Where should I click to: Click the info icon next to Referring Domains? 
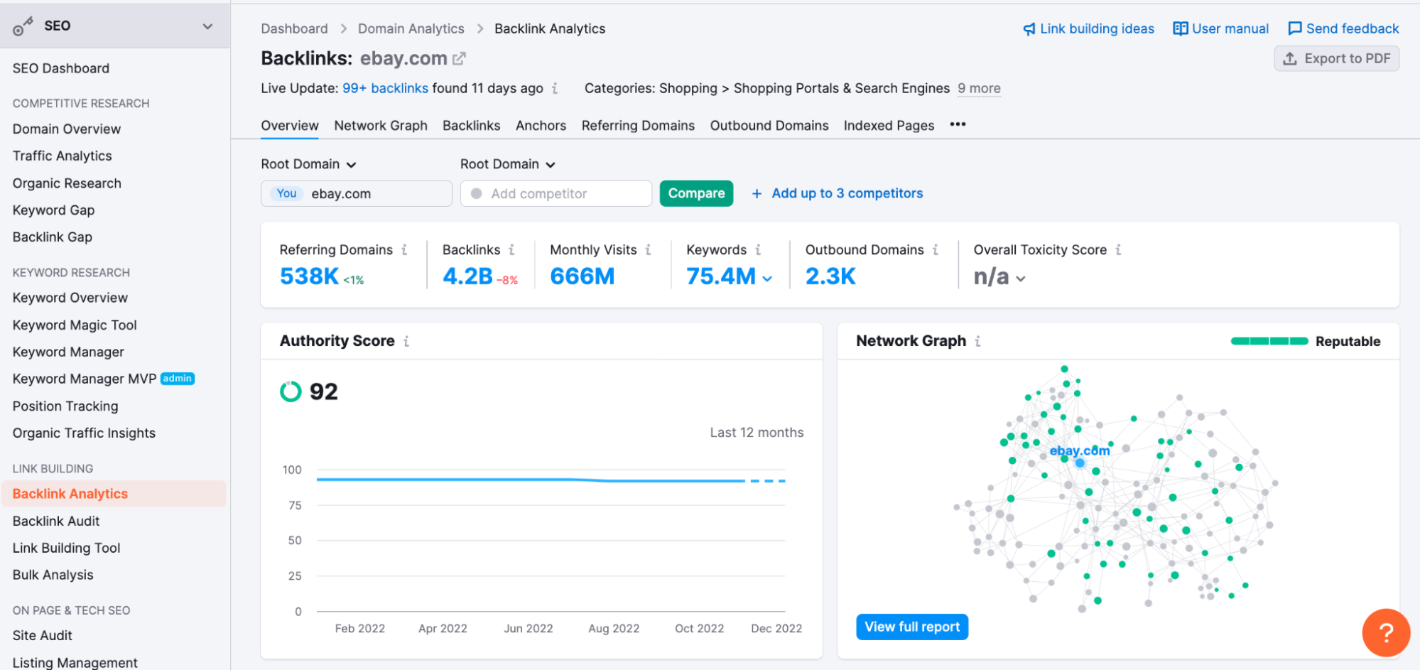(x=405, y=249)
